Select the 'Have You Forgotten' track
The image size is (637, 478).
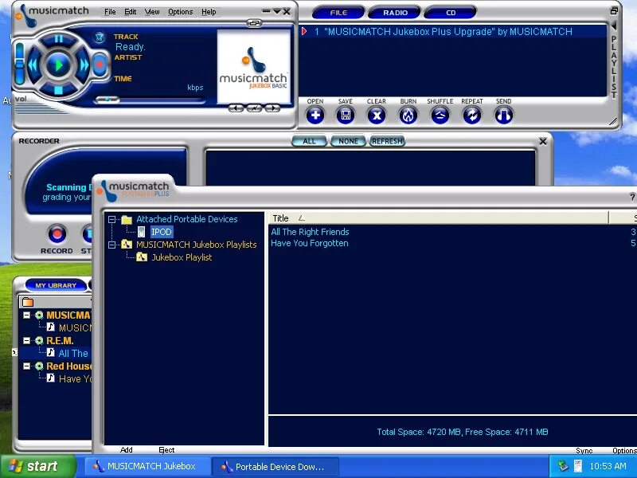point(310,244)
